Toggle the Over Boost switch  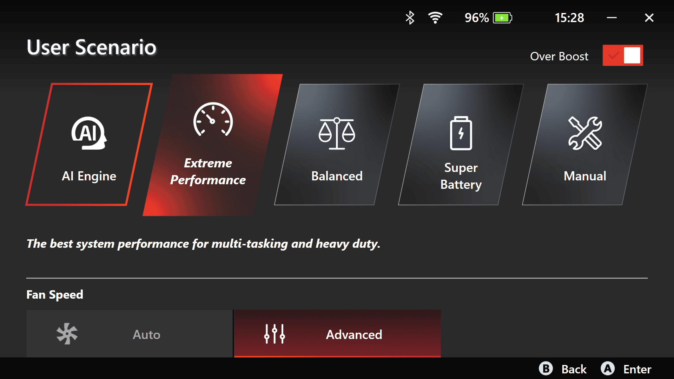click(624, 55)
